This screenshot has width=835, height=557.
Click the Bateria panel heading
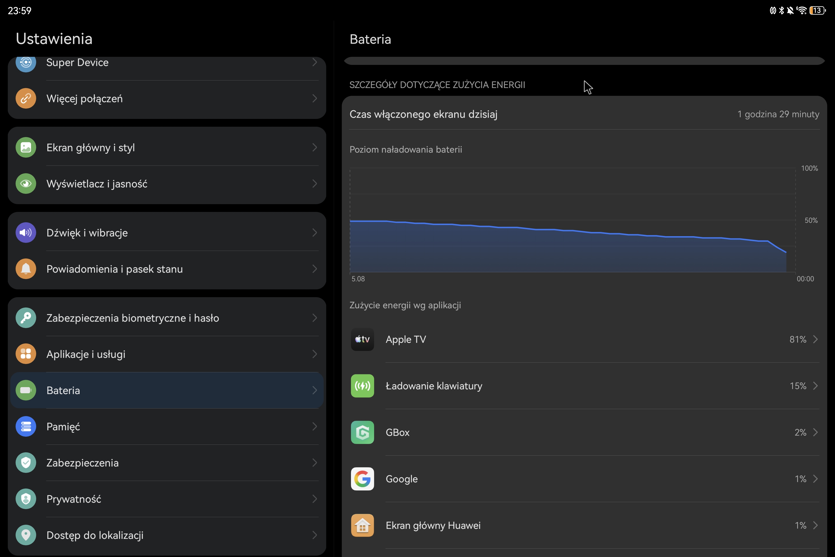(x=370, y=40)
